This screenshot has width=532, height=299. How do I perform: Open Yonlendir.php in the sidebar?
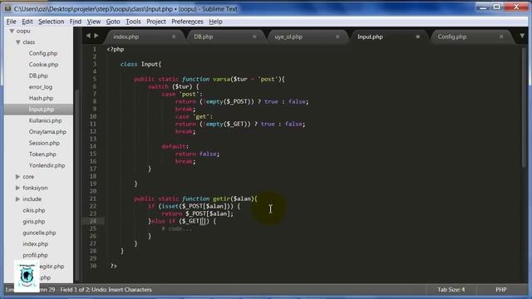[x=47, y=165]
